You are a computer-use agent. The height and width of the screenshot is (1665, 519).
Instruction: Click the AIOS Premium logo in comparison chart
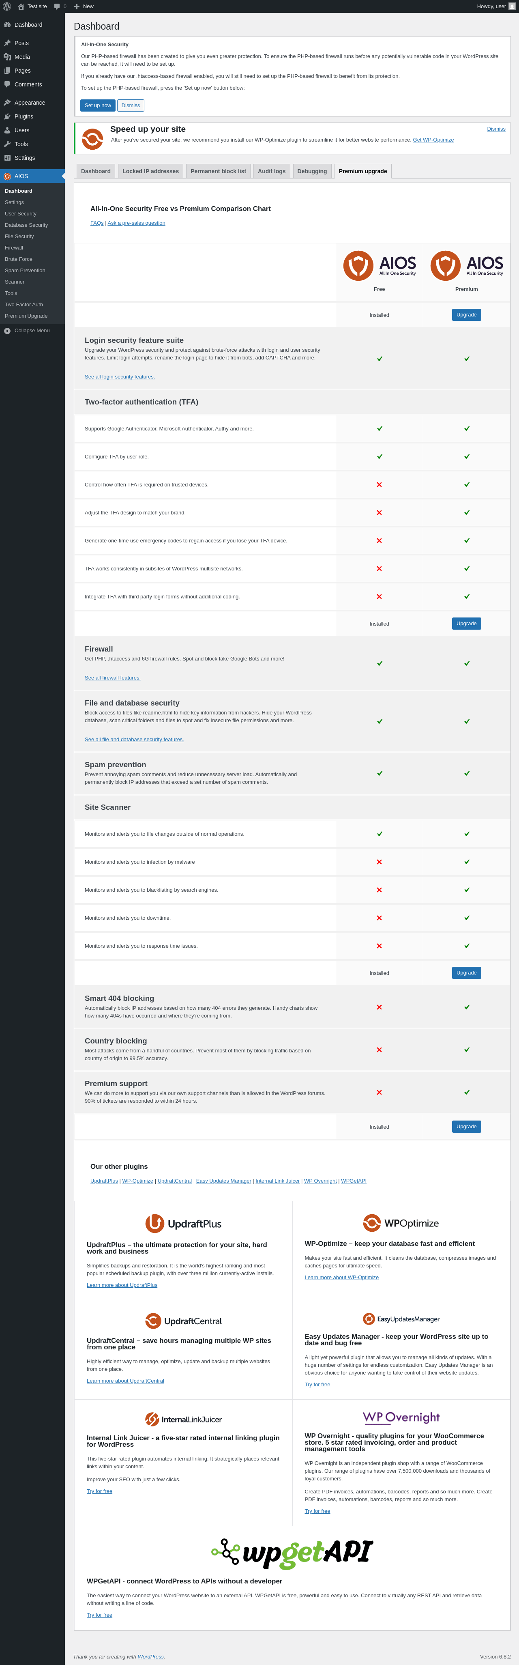click(x=467, y=266)
